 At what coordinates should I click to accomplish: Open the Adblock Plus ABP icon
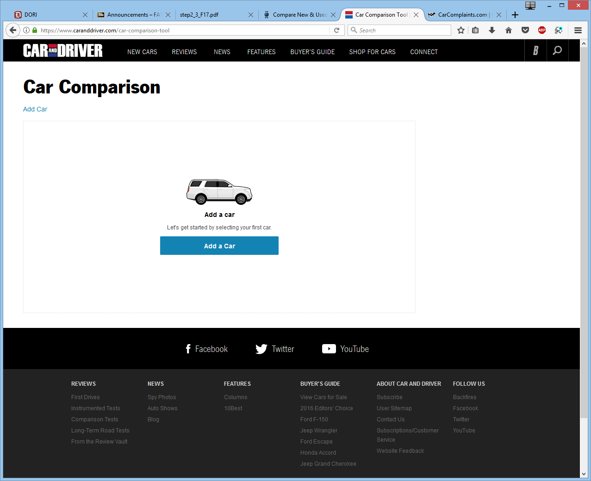click(542, 30)
